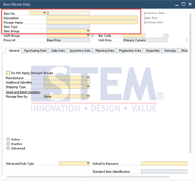This screenshot has width=195, height=181.
Task: Click the Unit Price amount field
Action: [157, 40]
